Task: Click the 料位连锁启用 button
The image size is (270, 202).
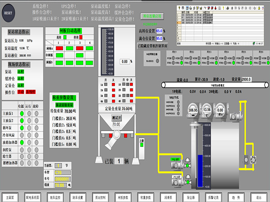Action: pos(152,16)
